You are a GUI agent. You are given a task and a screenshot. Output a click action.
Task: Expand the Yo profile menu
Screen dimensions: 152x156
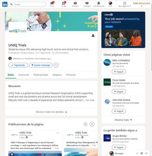coord(110,4)
